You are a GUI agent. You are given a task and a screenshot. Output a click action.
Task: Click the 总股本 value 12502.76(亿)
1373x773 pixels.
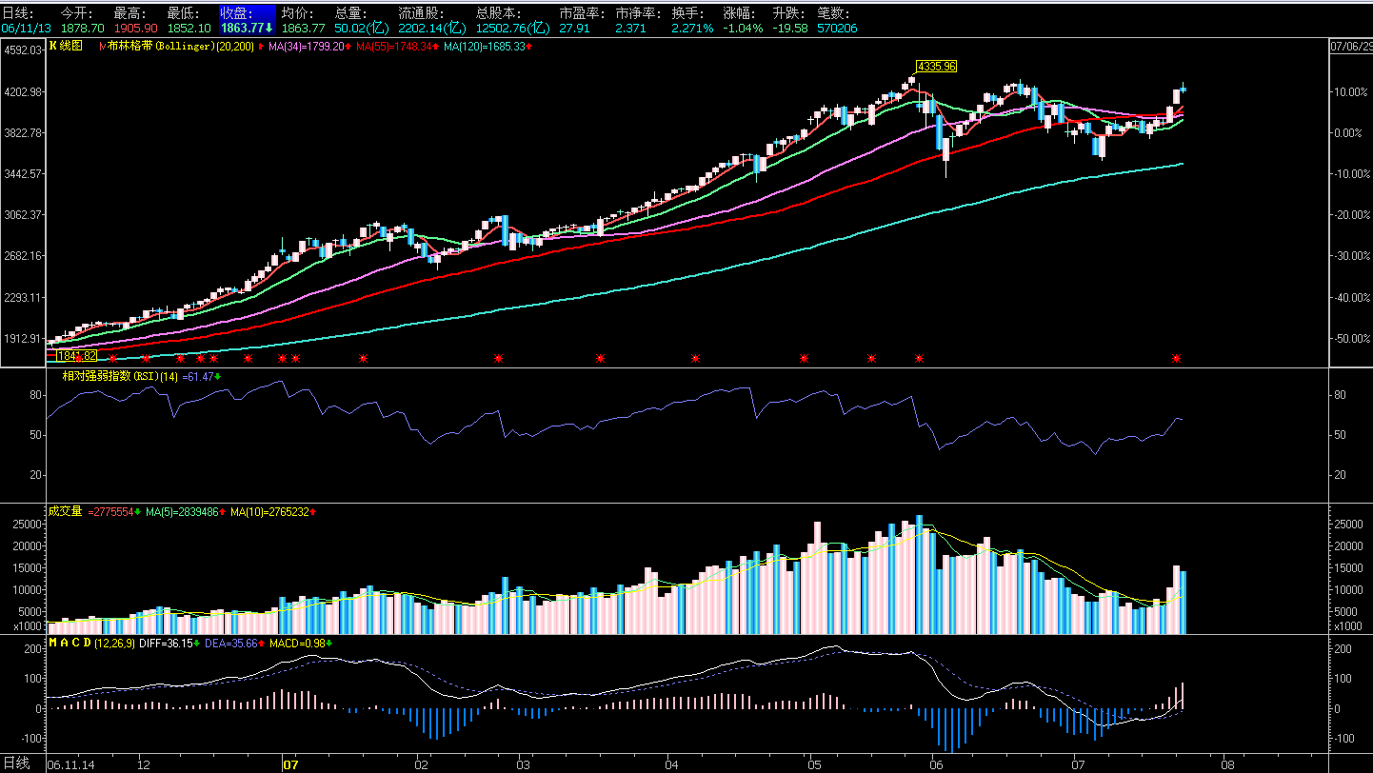[514, 29]
